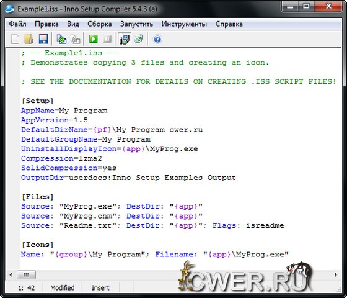The width and height of the screenshot is (347, 298).
Task: Maximize the Inno Setup Compiler window
Action: coord(306,6)
